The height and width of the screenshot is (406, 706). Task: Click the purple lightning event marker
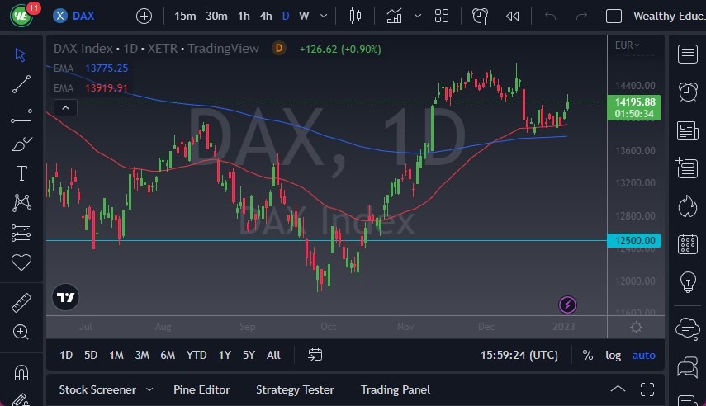(x=567, y=304)
